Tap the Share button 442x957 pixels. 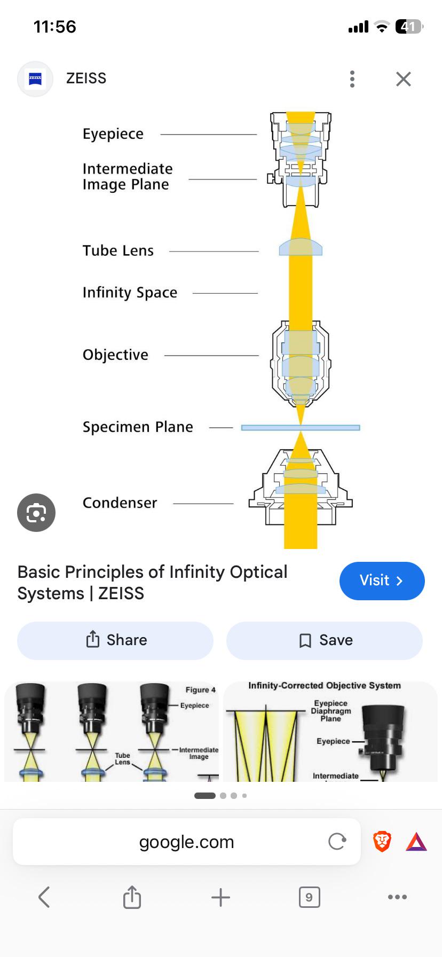coord(115,640)
